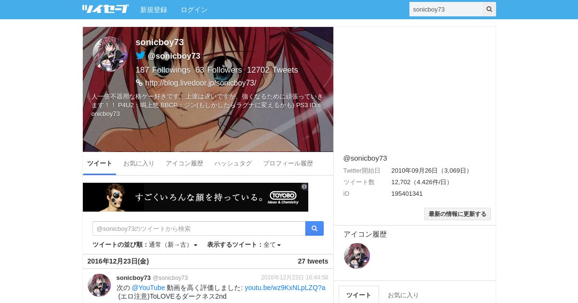Click 12702 Tweets count
Screen dimensions: 578x303
(273, 70)
